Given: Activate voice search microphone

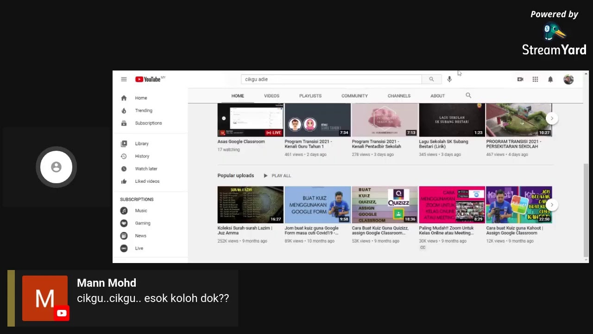Looking at the screenshot, I should [449, 79].
